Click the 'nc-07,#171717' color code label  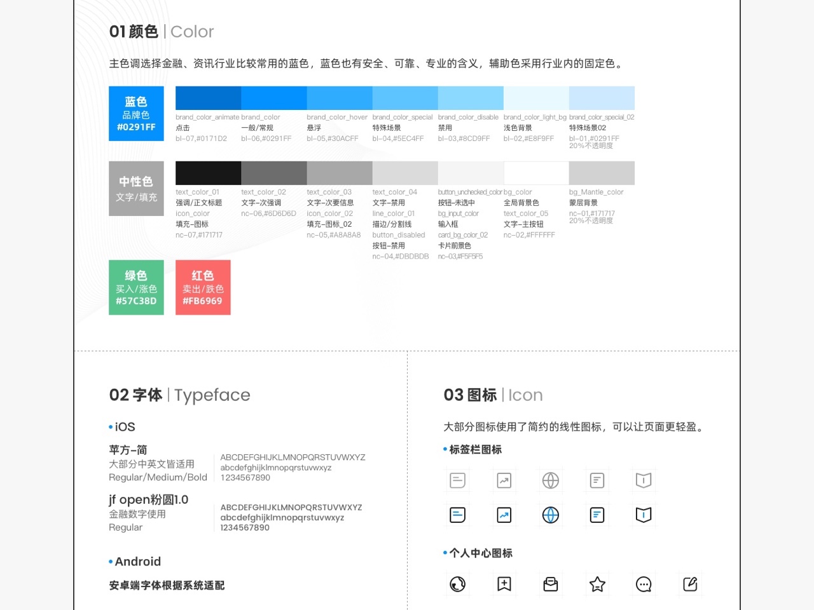[x=199, y=235]
